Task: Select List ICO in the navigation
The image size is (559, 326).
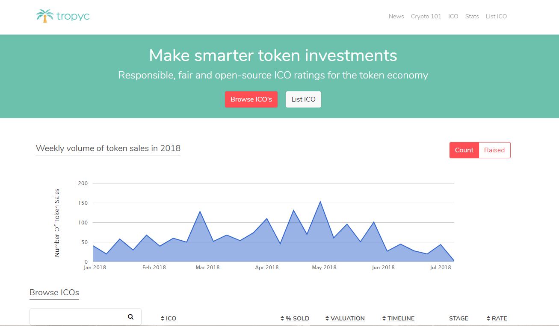Action: pyautogui.click(x=496, y=16)
